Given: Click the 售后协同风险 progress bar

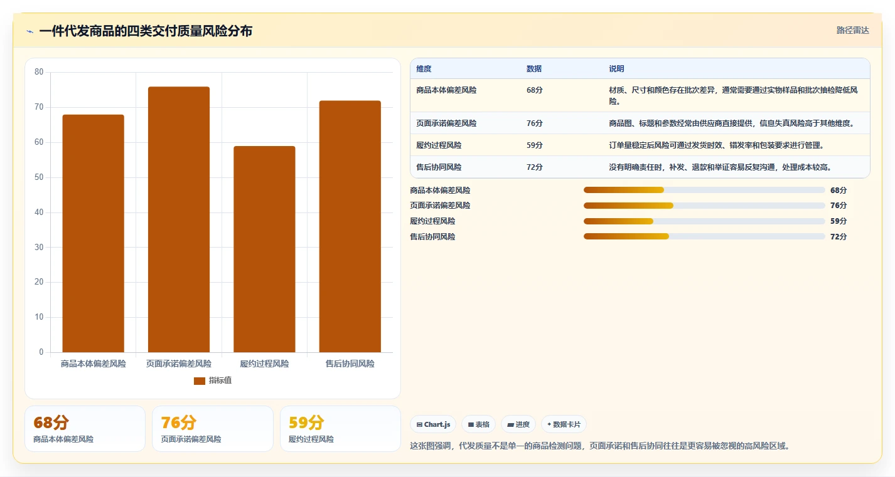Looking at the screenshot, I should click(x=704, y=236).
